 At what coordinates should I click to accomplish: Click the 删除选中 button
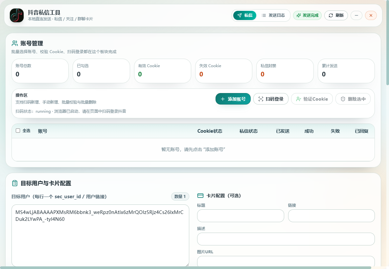353,99
